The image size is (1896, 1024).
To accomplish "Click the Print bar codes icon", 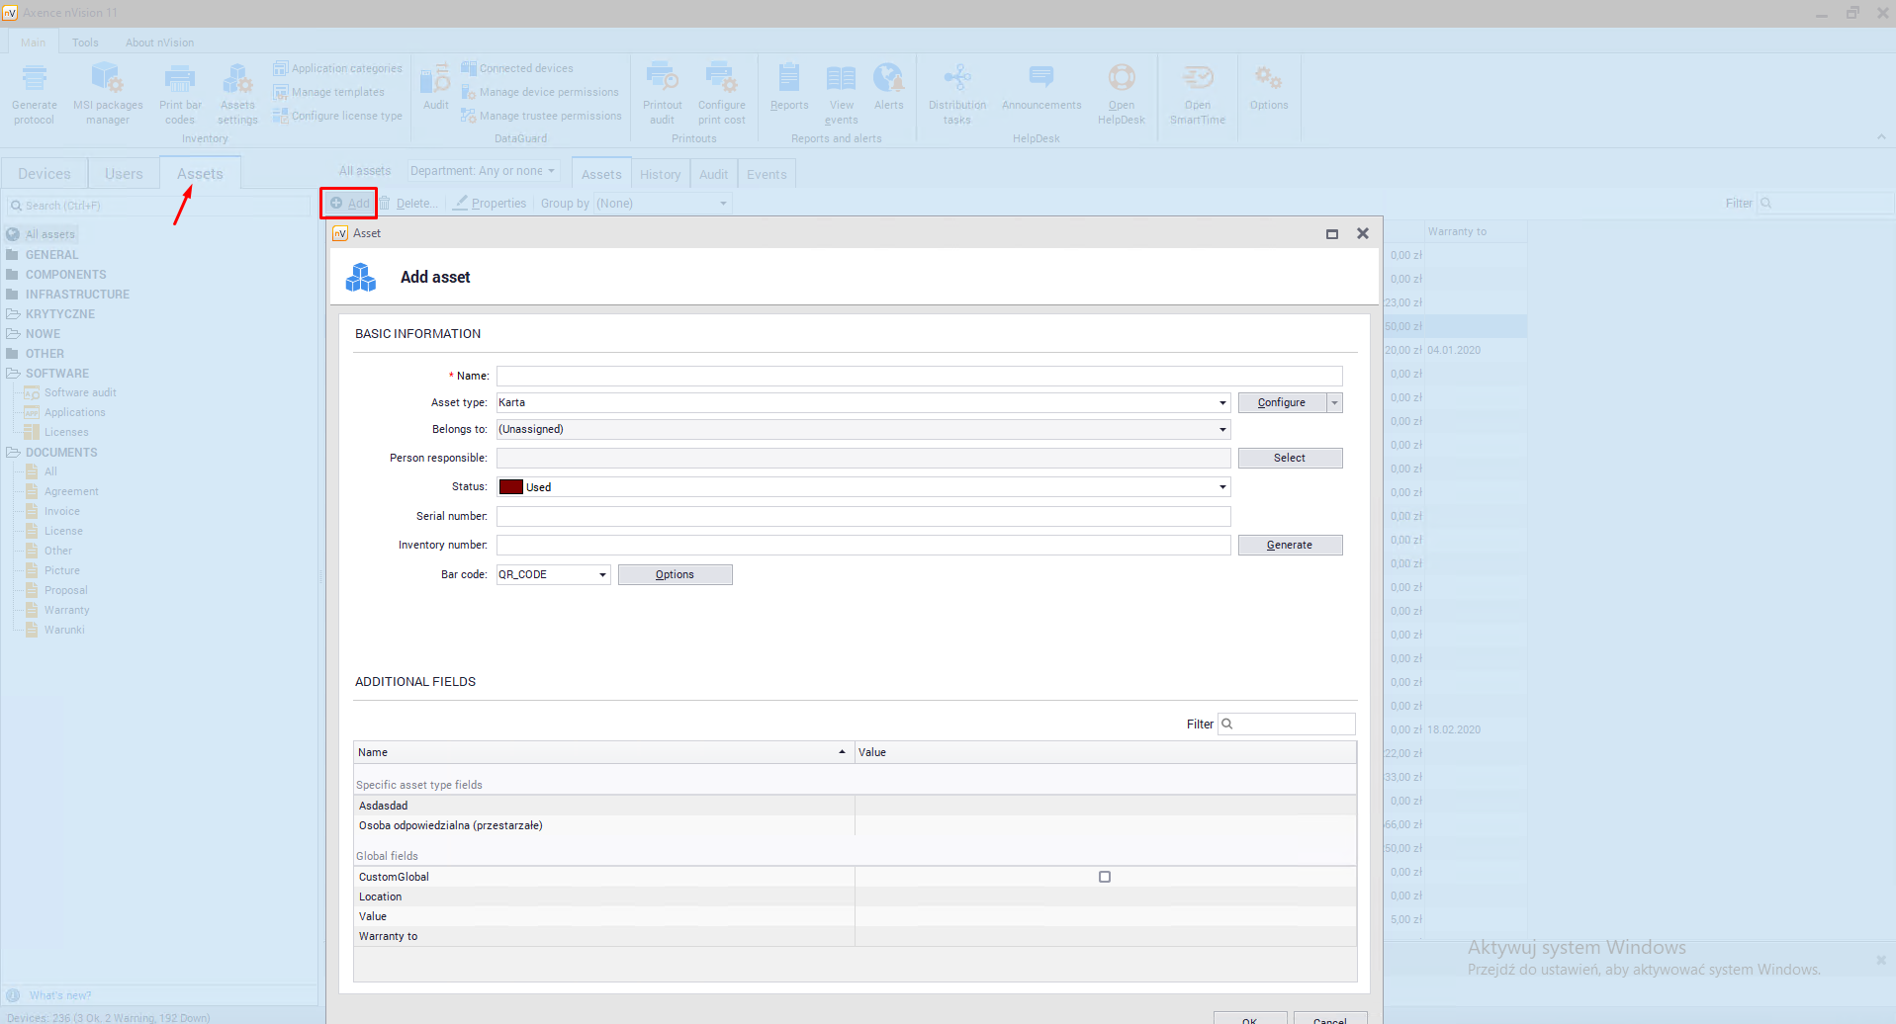I will pos(180,79).
